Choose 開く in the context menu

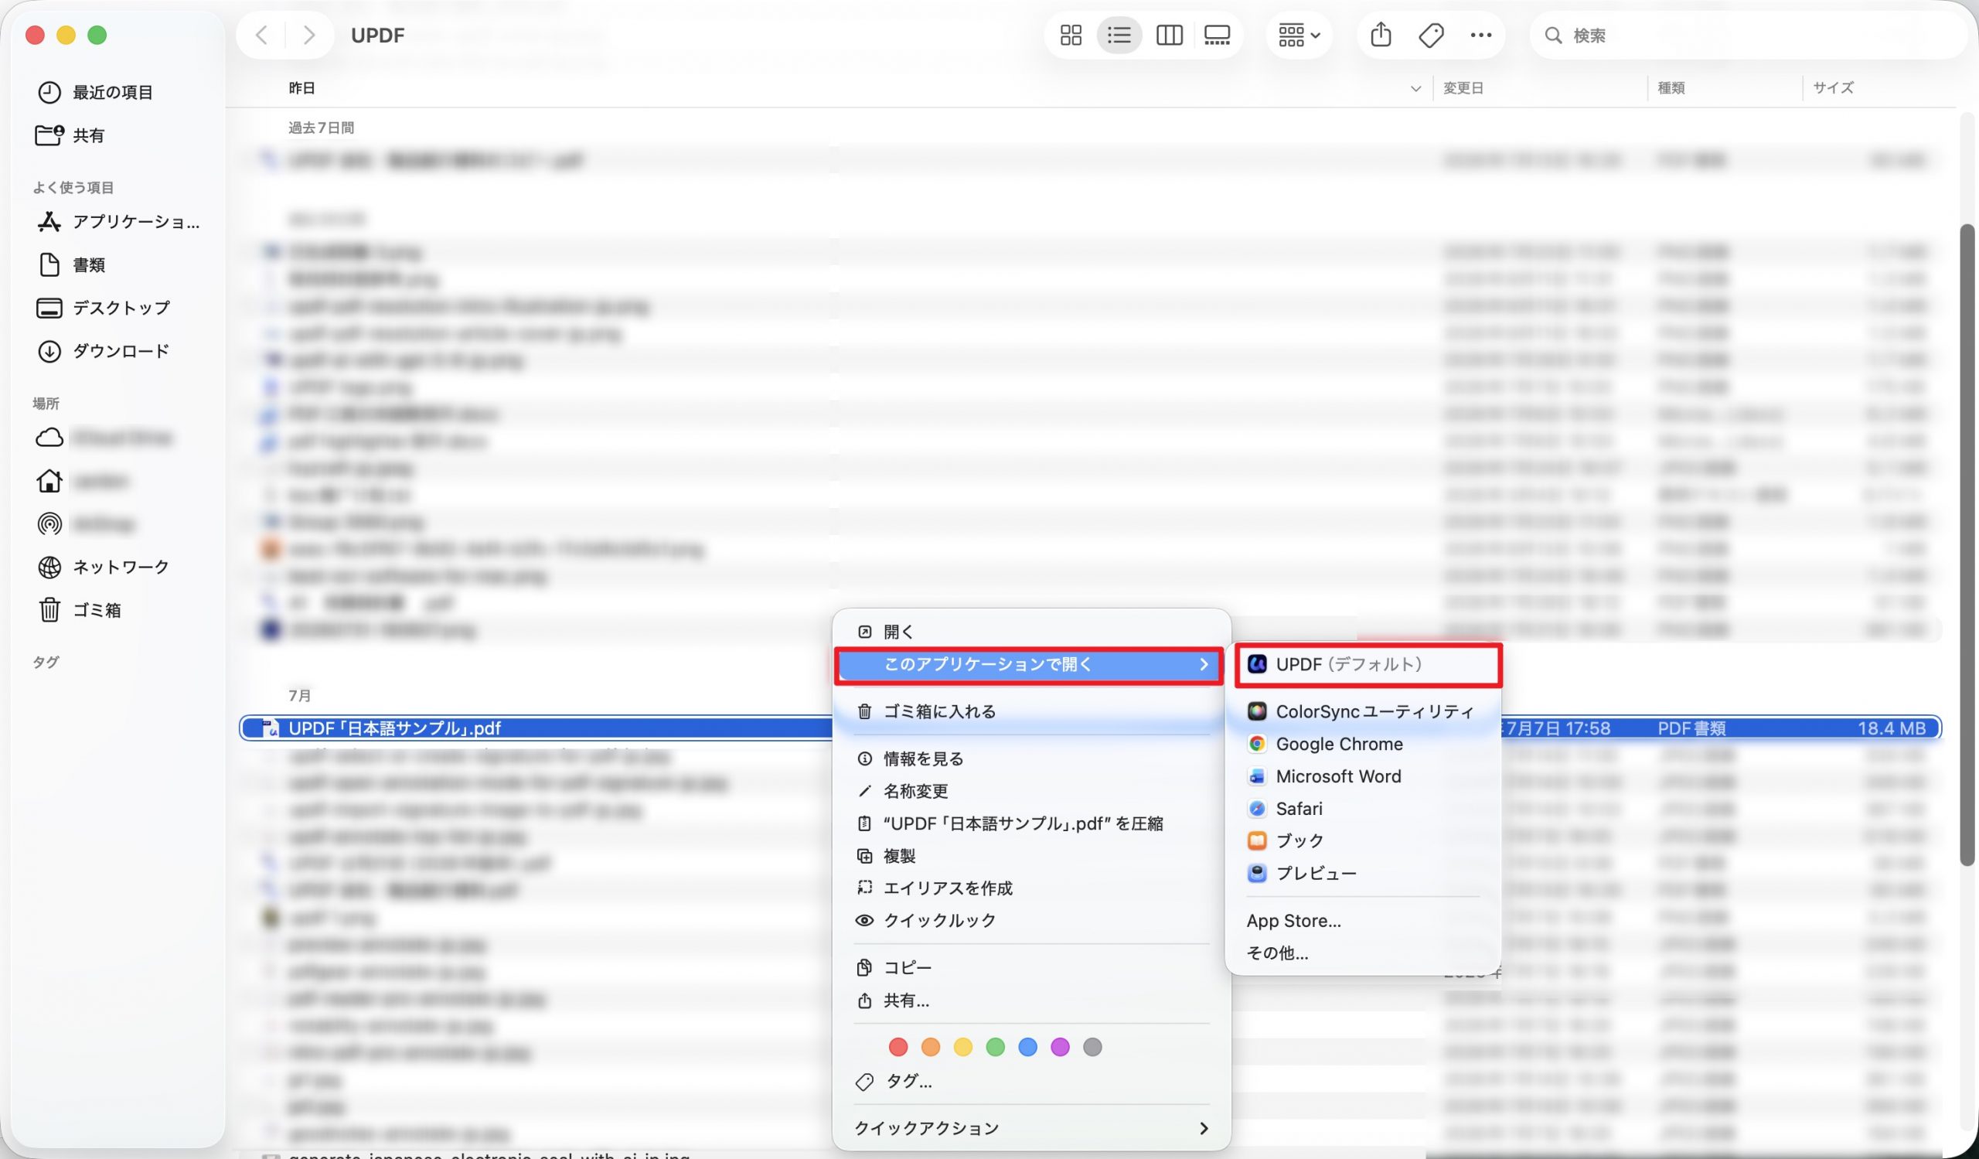point(1031,632)
